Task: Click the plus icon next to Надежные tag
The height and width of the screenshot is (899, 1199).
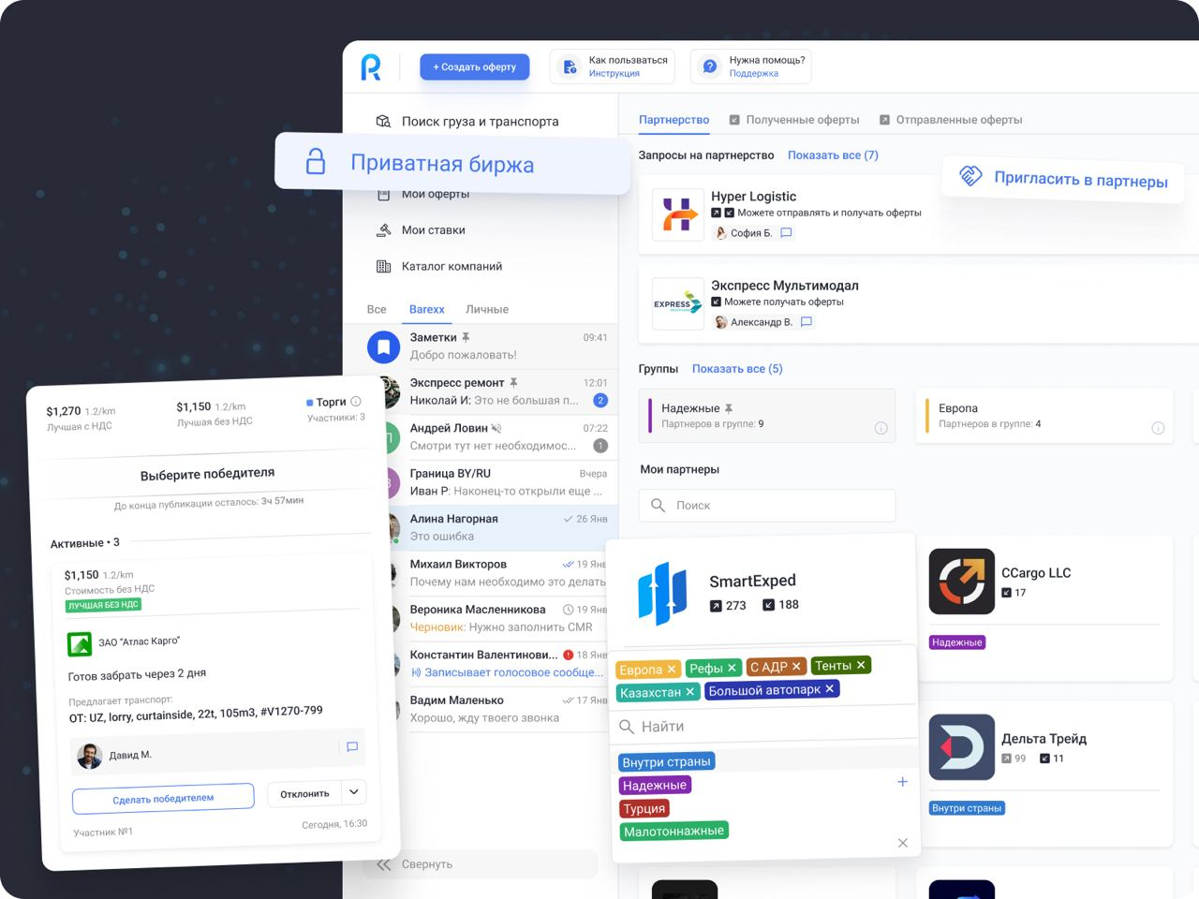Action: tap(902, 781)
